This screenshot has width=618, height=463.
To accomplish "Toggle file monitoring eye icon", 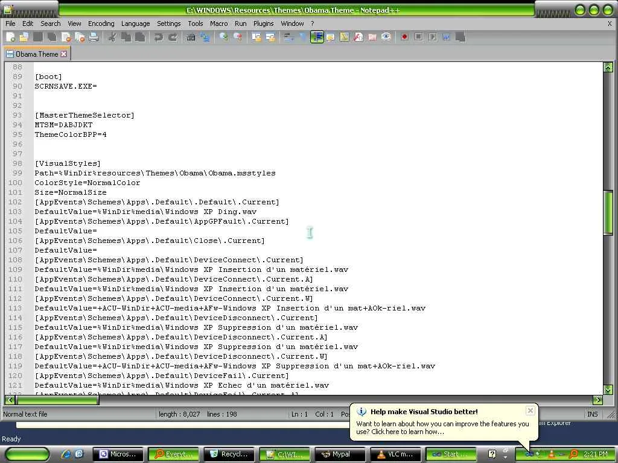I will (386, 37).
